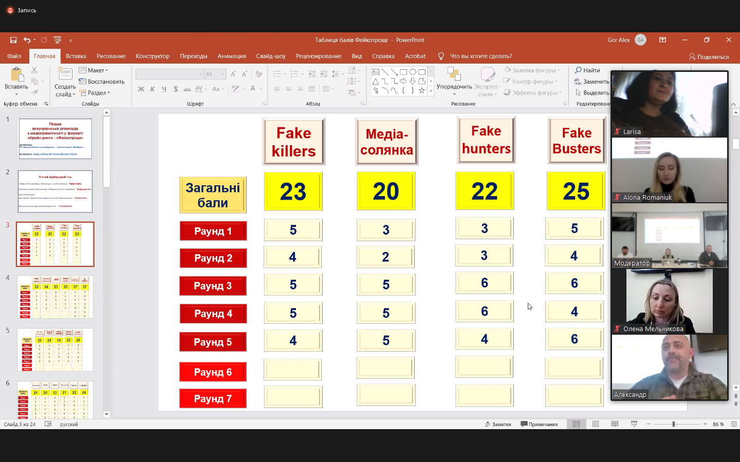Click the Save icon in quick access toolbar
This screenshot has width=740, height=462.
[x=13, y=40]
